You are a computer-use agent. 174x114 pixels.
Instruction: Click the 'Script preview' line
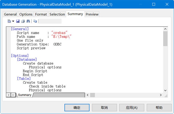[31, 48]
